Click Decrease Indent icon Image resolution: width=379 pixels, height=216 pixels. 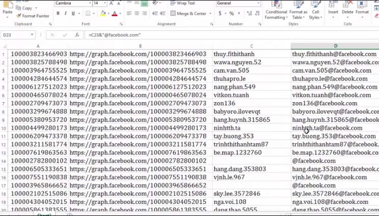155,14
